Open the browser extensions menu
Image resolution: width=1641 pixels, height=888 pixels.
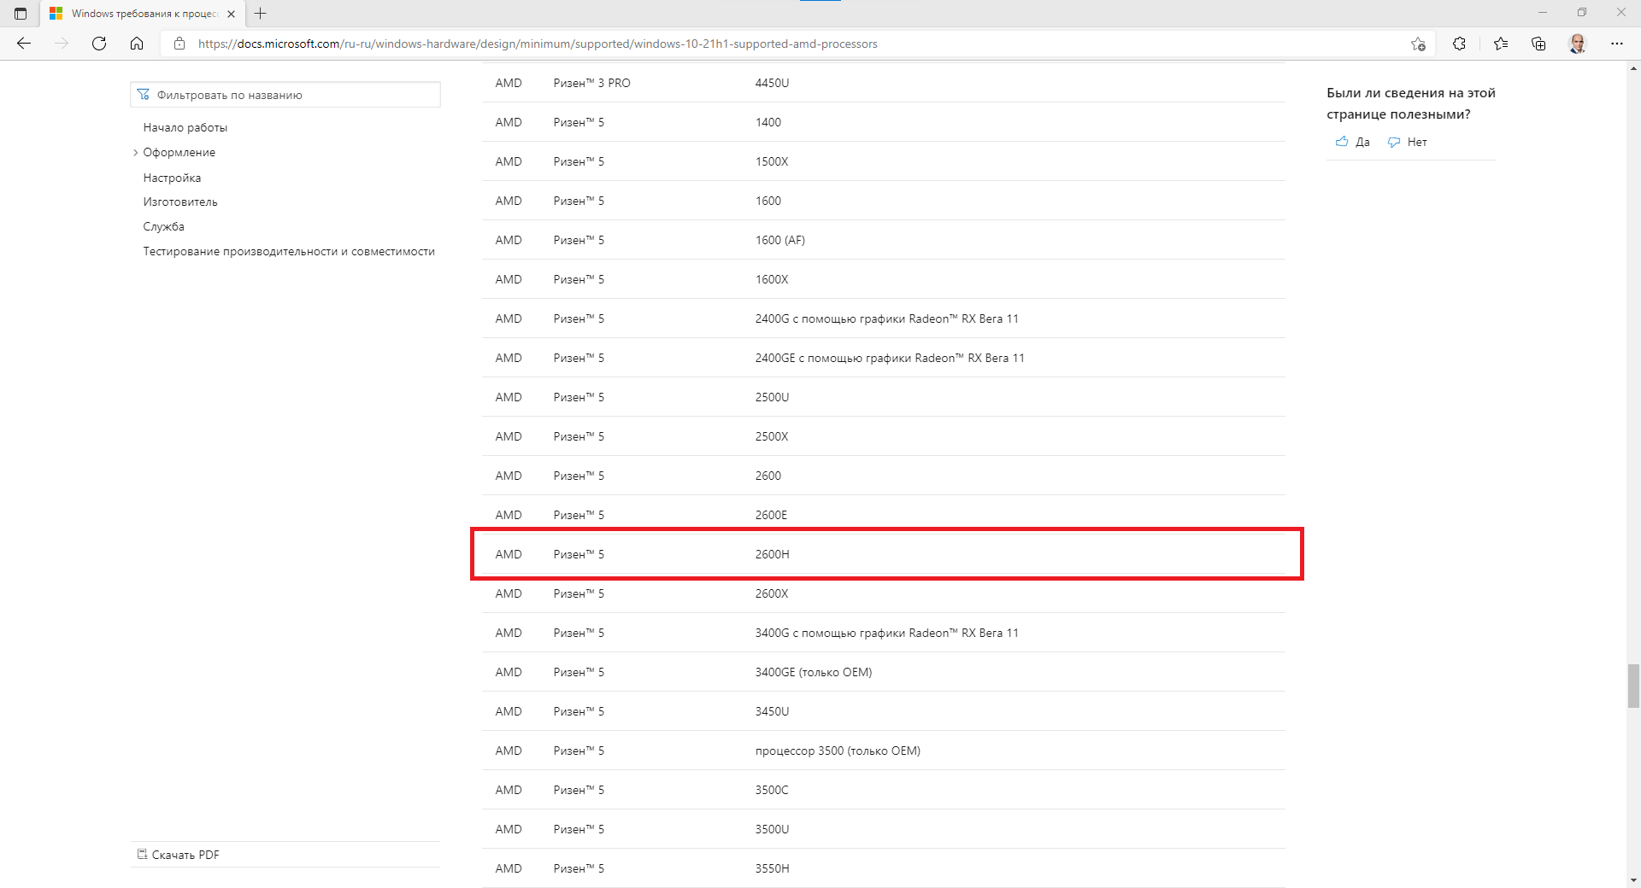point(1459,44)
